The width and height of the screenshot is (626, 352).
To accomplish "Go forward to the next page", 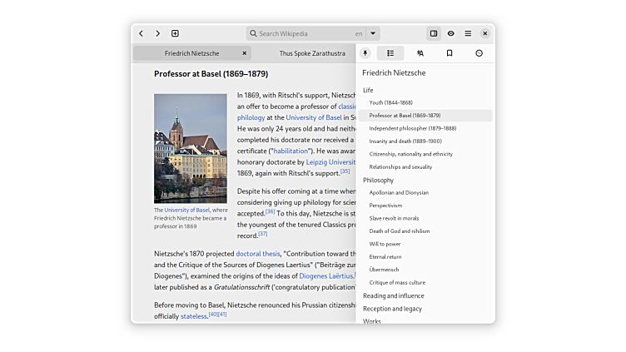I will (x=157, y=33).
